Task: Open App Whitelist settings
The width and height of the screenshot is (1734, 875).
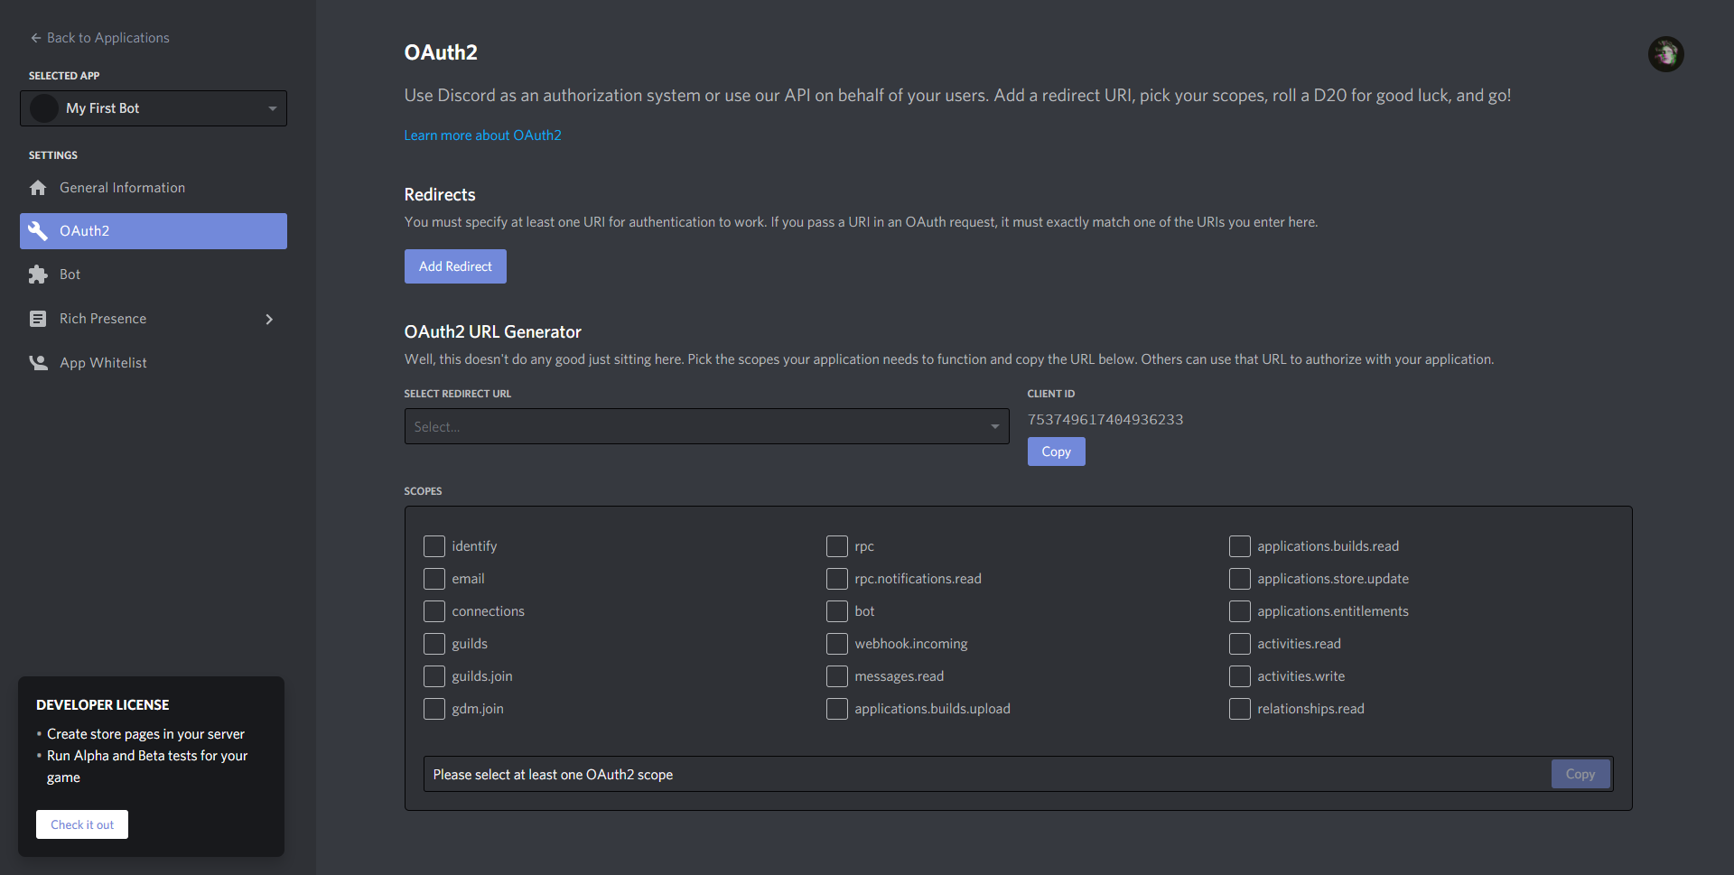Action: (154, 363)
